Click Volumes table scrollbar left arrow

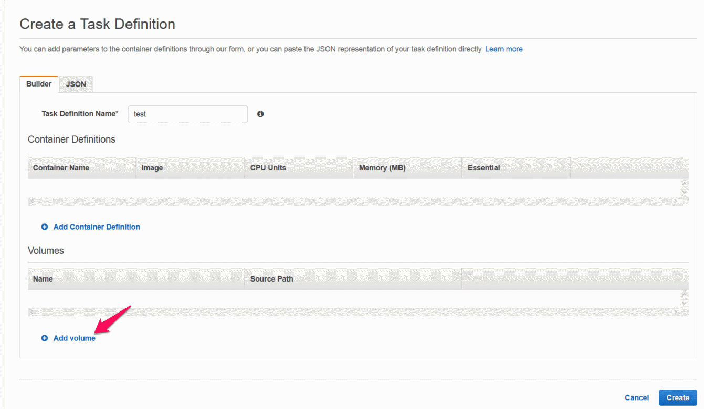pyautogui.click(x=32, y=312)
